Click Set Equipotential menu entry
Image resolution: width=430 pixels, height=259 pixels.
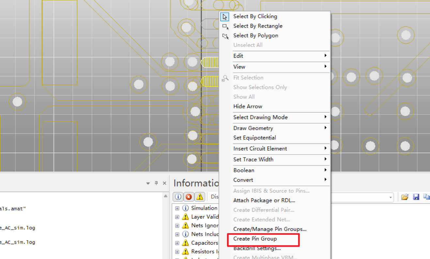275,138
